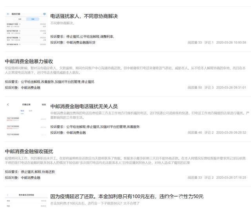Open 评论 1 of the first complaint

(x=209, y=43)
